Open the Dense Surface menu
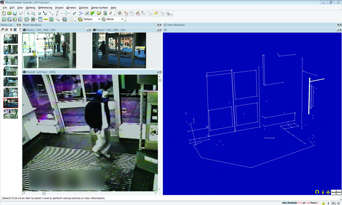 click(100, 8)
